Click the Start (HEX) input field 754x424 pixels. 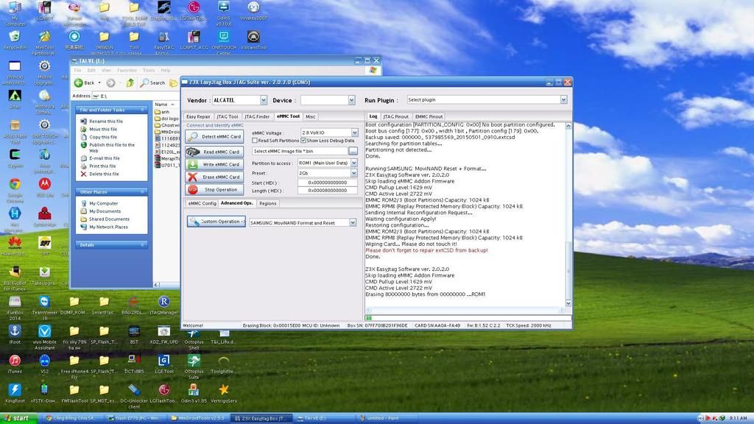328,183
